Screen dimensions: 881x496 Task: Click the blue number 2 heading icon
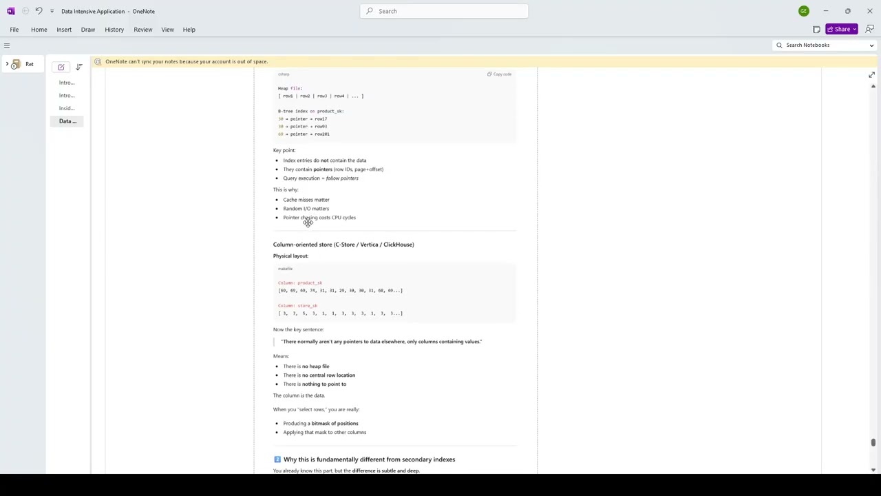coord(277,459)
